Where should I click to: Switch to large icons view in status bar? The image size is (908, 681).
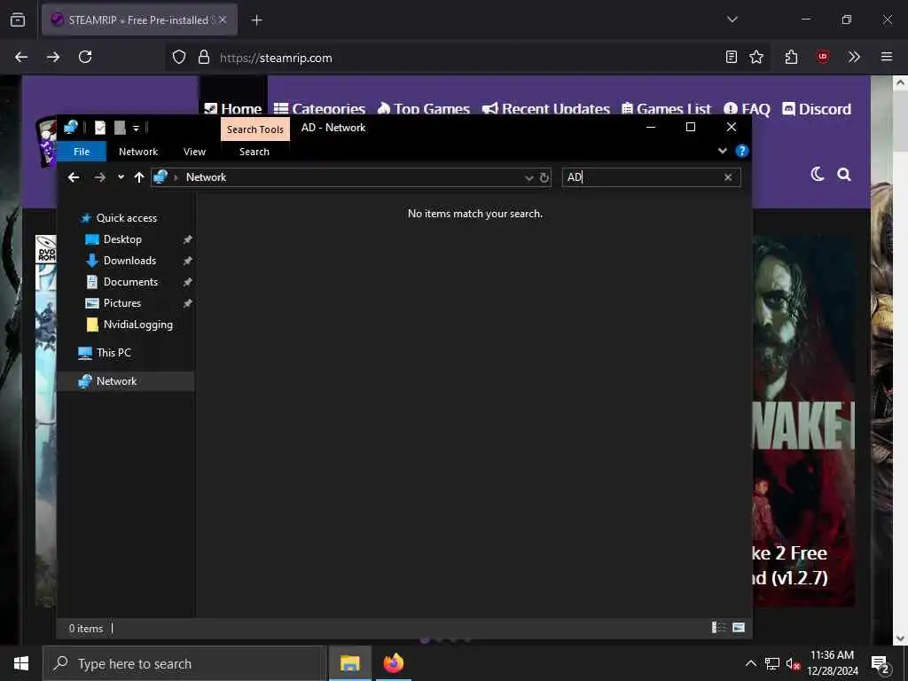point(739,628)
